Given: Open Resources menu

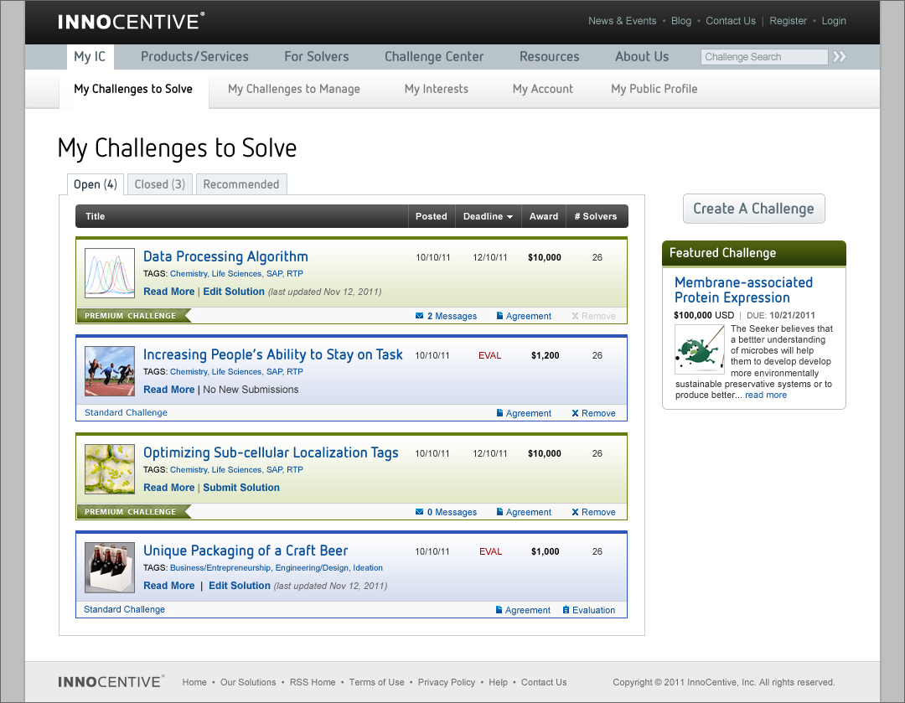Looking at the screenshot, I should pos(549,57).
